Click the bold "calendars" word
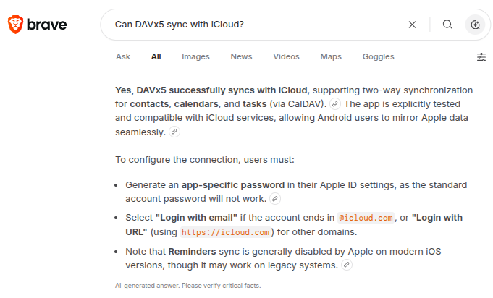 196,104
